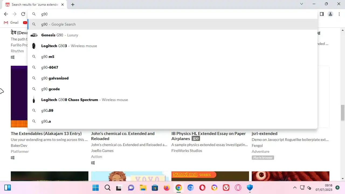
Task: Open the taskbar Search icon
Action: coord(107,188)
